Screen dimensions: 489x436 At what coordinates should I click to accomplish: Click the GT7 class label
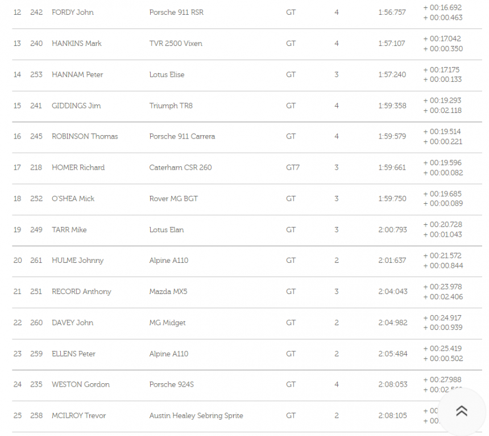click(x=293, y=168)
